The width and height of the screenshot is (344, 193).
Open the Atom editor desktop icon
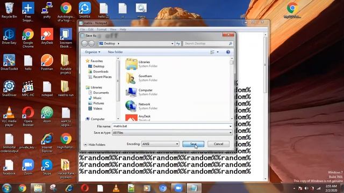point(47,114)
